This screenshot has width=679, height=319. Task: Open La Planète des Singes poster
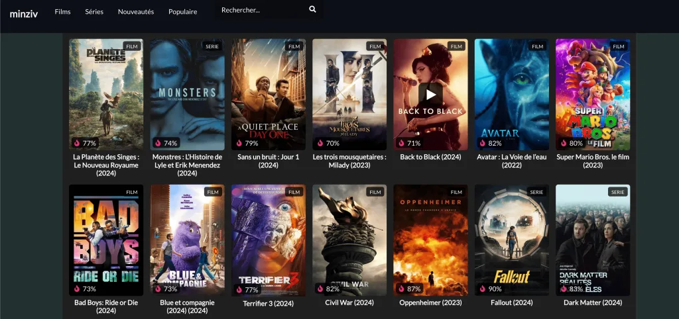pos(106,94)
